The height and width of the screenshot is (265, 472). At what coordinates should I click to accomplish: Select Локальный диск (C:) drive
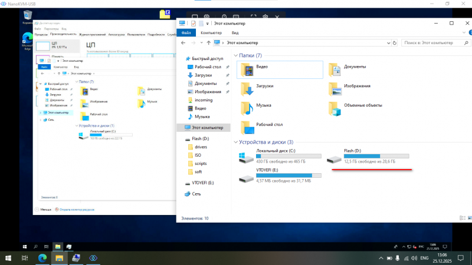[246, 157]
